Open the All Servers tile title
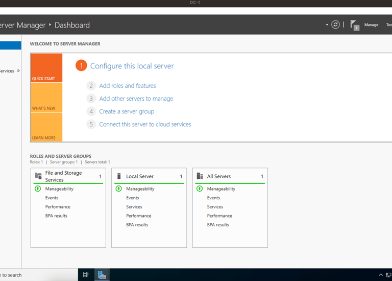392x281 pixels. [x=219, y=176]
